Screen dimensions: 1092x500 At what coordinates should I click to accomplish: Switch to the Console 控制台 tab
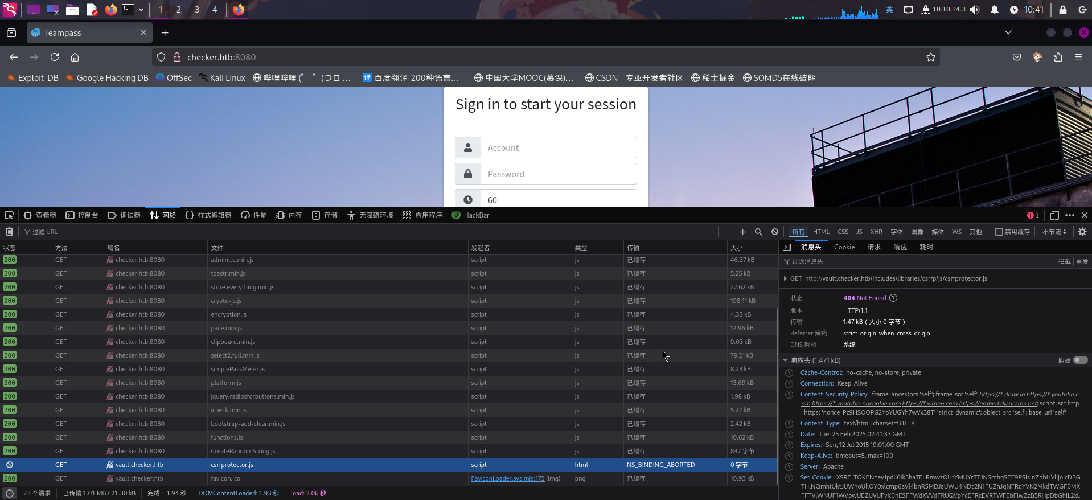click(x=82, y=215)
